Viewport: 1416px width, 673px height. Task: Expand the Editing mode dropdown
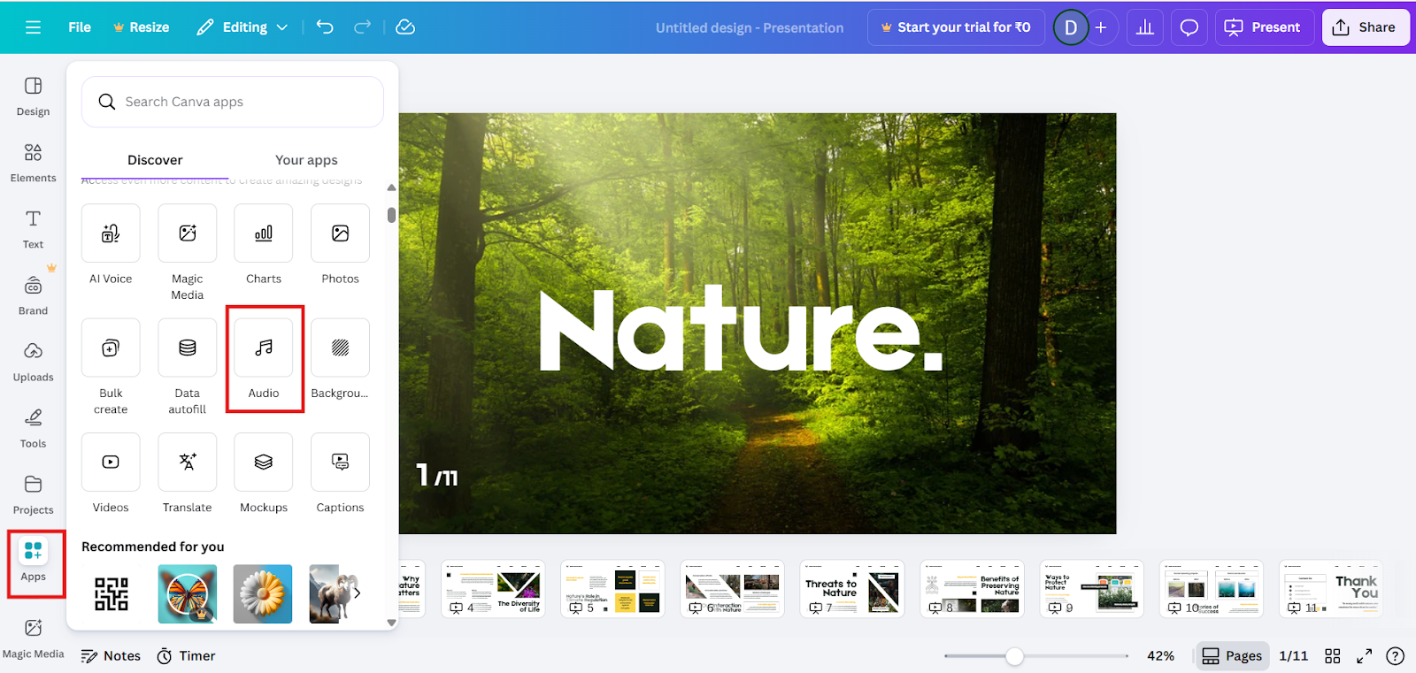tap(242, 27)
